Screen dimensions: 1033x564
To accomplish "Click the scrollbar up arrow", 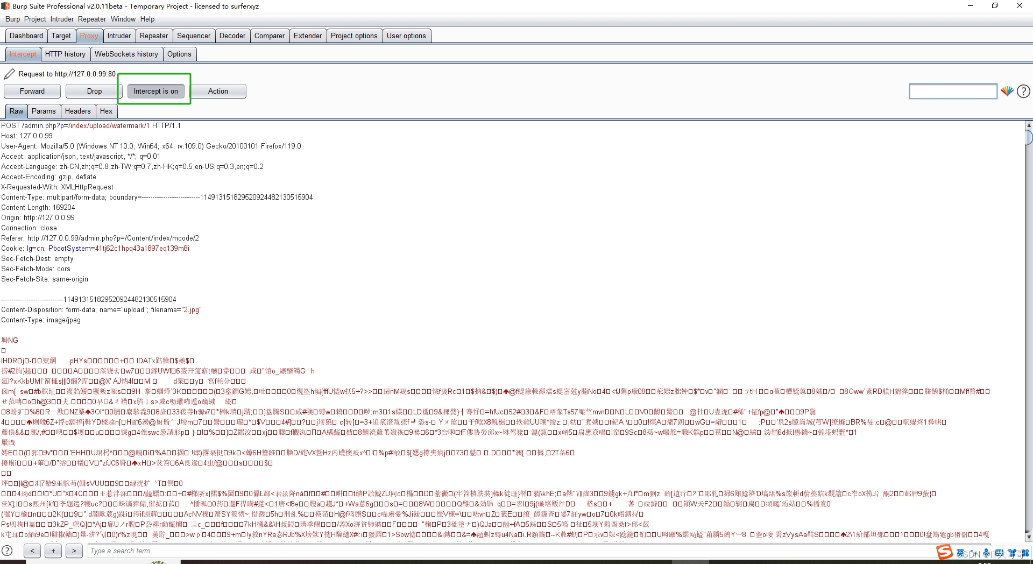I will coord(1029,125).
